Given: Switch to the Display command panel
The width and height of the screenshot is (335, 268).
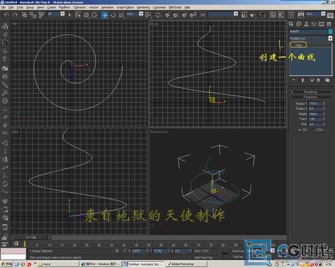Looking at the screenshot, I should (322, 24).
